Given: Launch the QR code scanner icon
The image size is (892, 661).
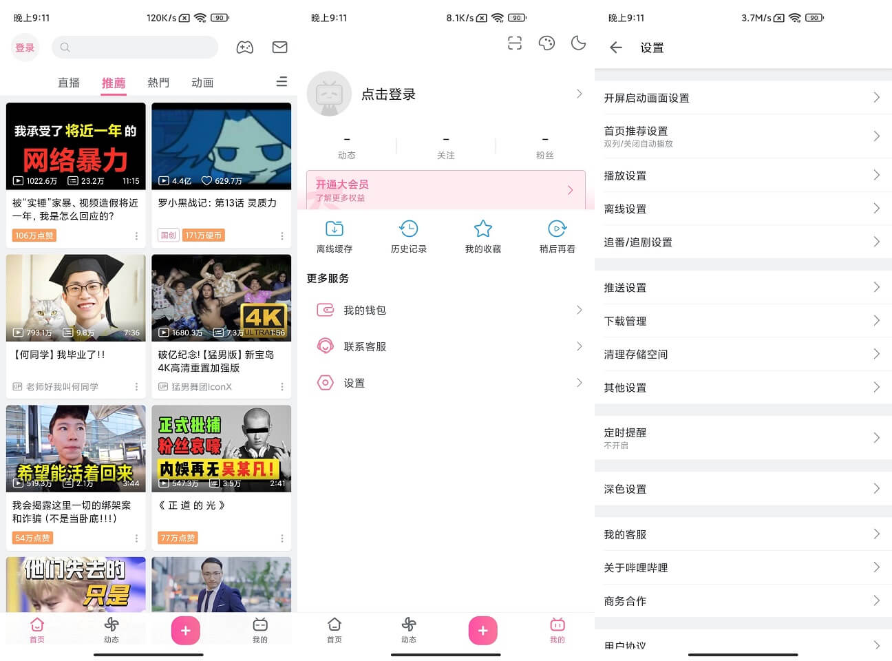Looking at the screenshot, I should (x=515, y=43).
